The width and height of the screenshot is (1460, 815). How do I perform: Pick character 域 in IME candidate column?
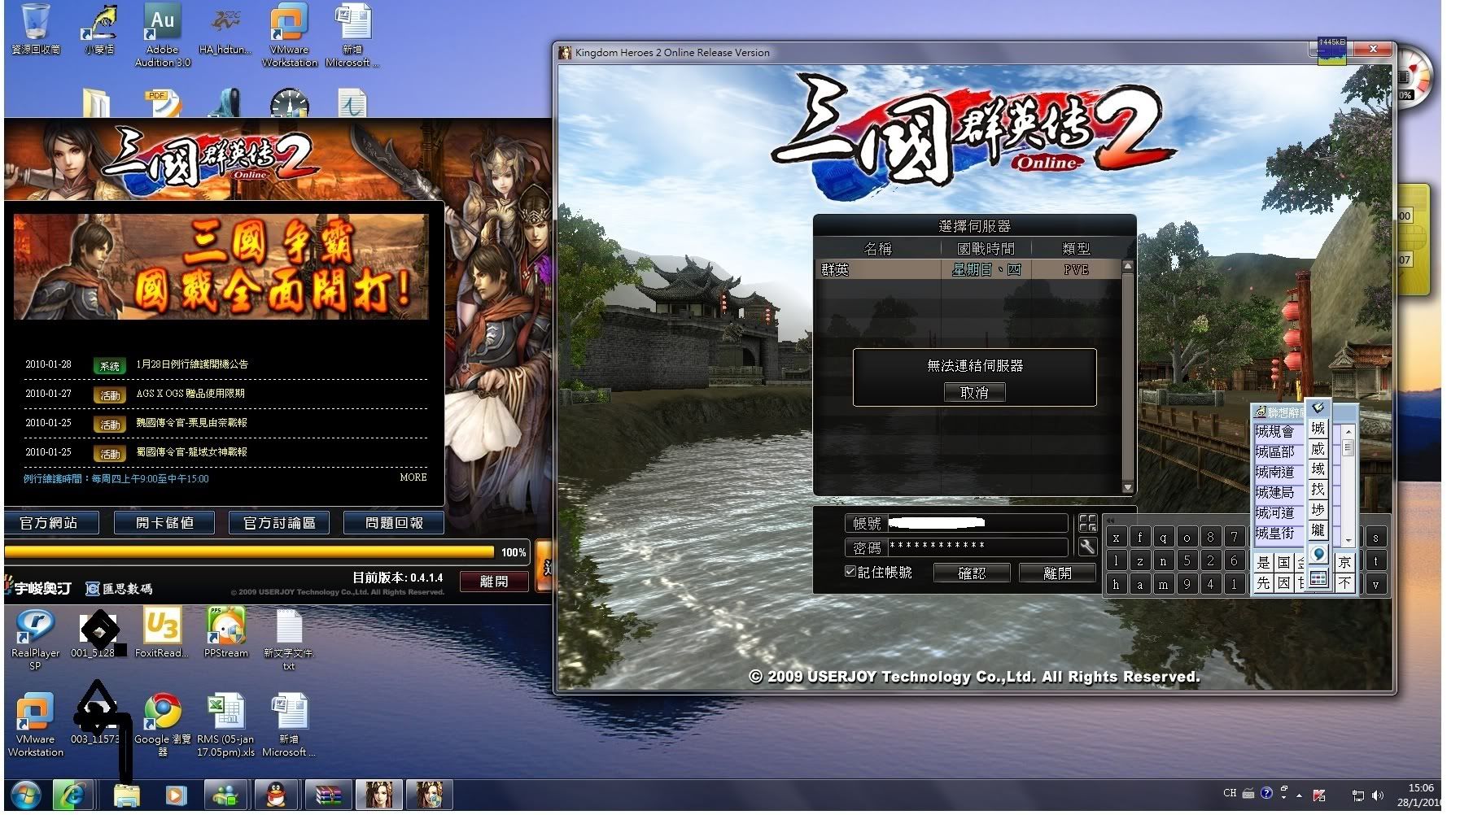pyautogui.click(x=1318, y=469)
